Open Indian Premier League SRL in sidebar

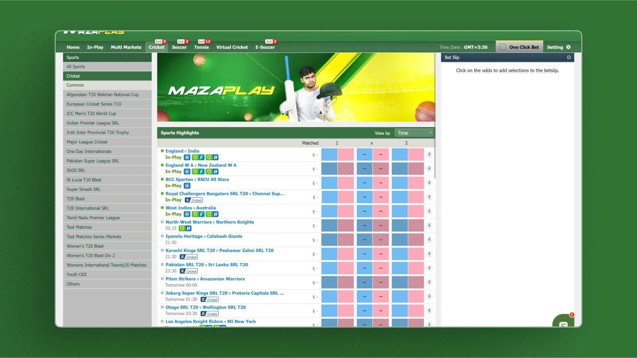point(107,123)
